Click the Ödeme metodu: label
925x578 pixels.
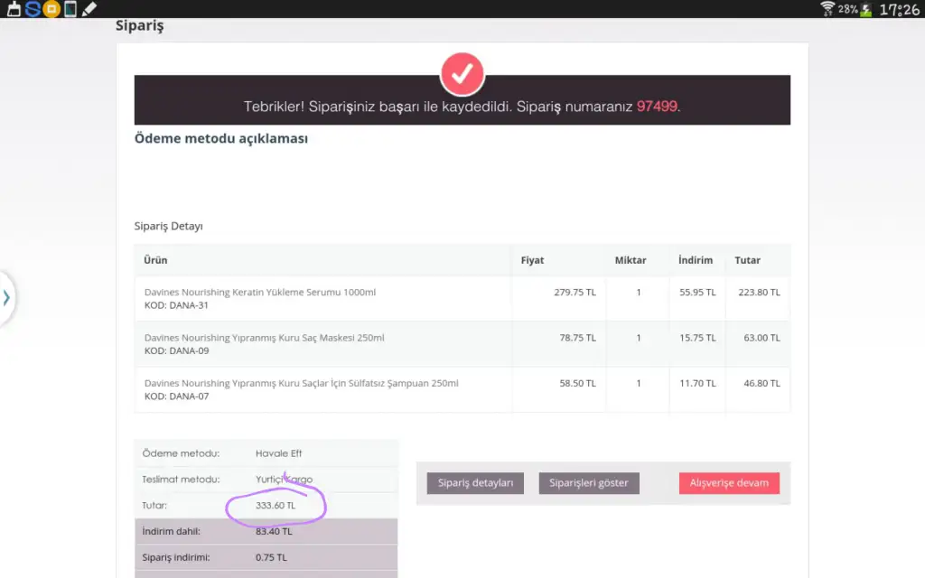(181, 453)
